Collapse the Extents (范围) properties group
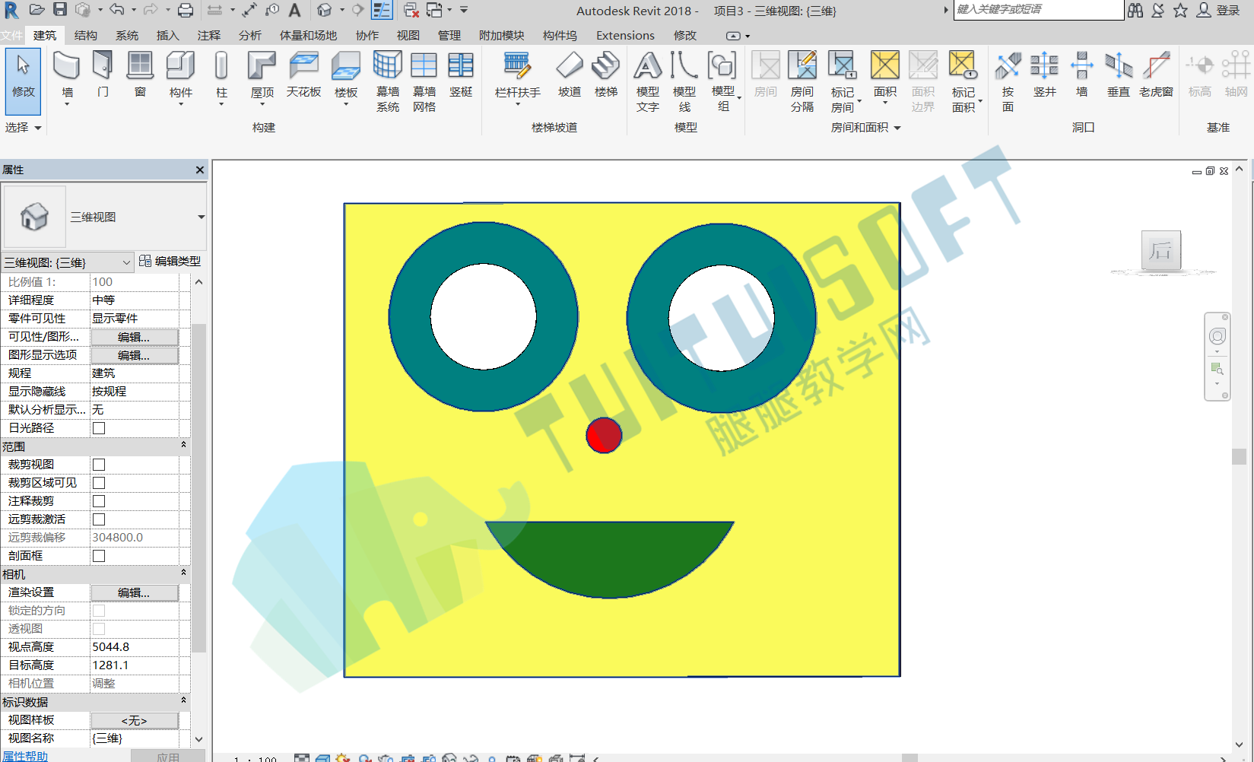 tap(183, 445)
